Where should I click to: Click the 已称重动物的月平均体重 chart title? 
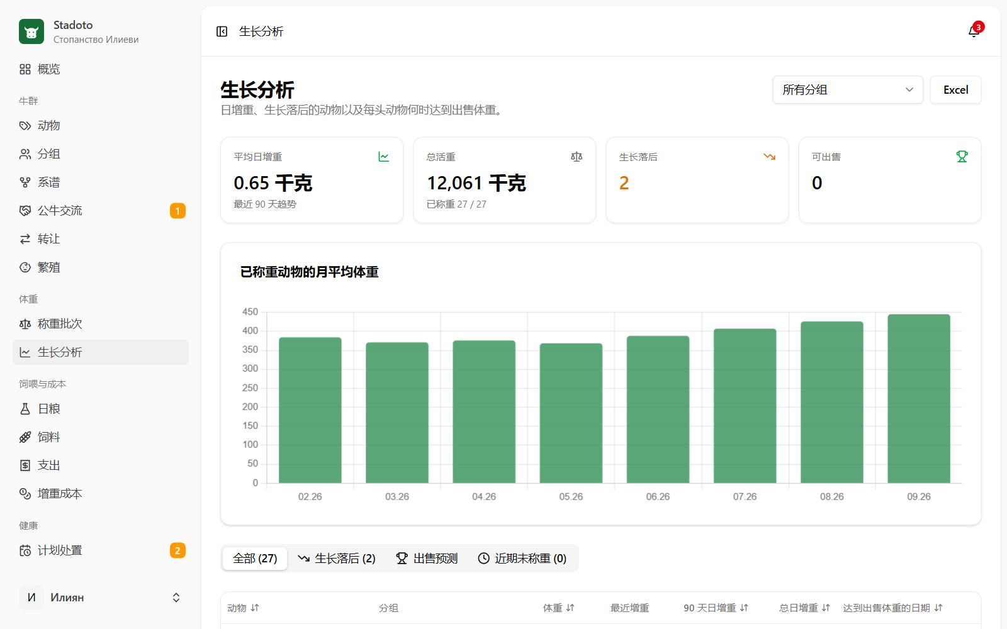click(x=309, y=272)
